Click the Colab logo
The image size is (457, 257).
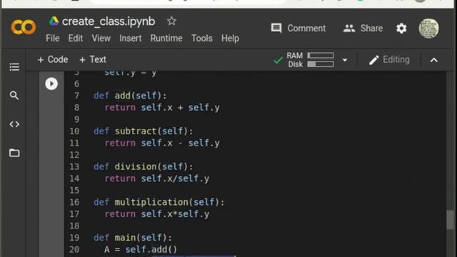(24, 27)
